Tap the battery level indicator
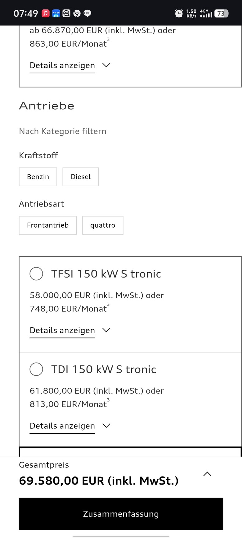The height and width of the screenshot is (538, 242). 221,13
